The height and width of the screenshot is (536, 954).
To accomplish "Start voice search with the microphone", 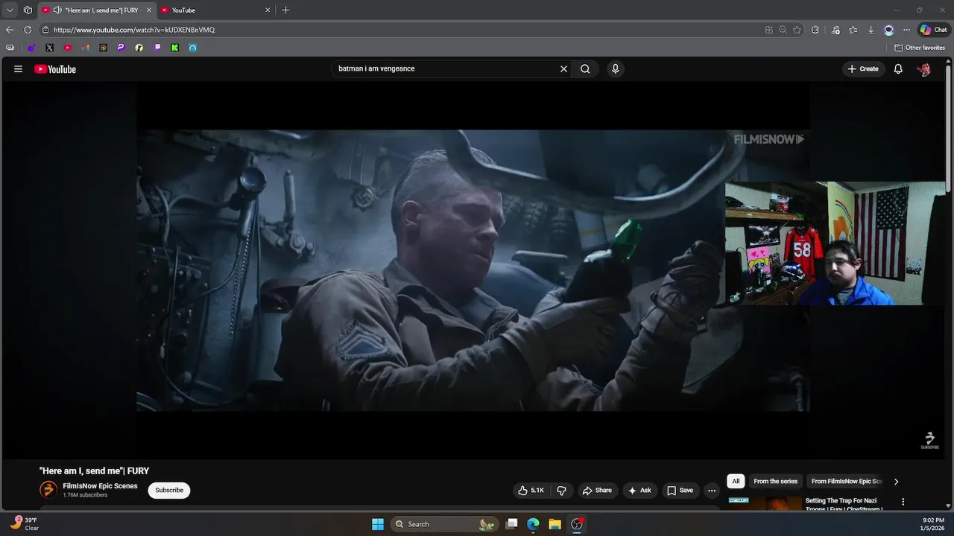I will [615, 68].
